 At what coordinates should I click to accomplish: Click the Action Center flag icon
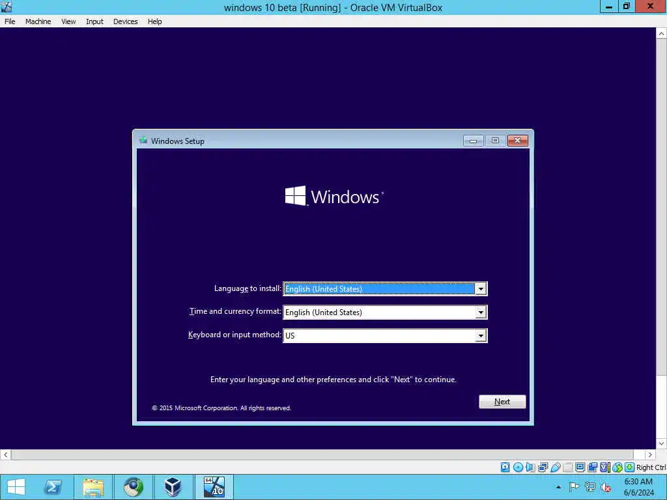[573, 487]
